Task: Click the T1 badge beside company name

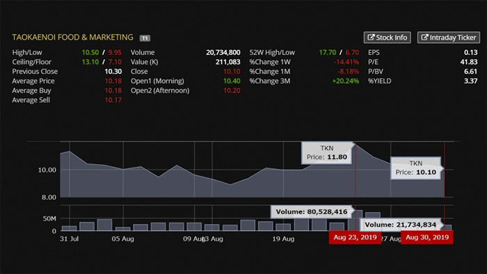Action: pyautogui.click(x=145, y=38)
